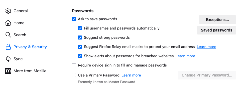Click the Sync arrows icon
The height and width of the screenshot is (91, 245).
[x=8, y=59]
